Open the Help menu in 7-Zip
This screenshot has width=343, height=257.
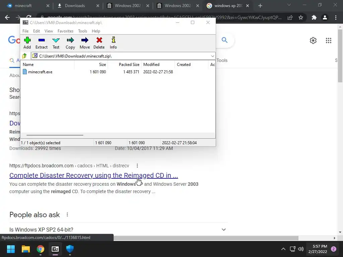[x=96, y=31]
